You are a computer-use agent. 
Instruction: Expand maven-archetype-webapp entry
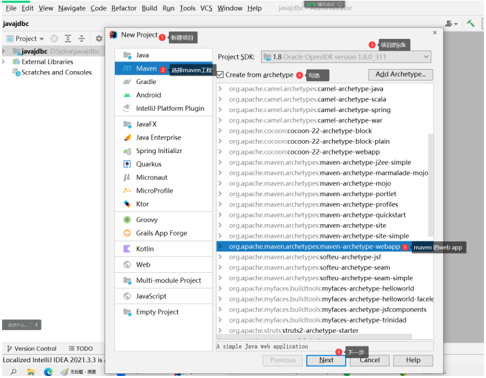[220, 247]
